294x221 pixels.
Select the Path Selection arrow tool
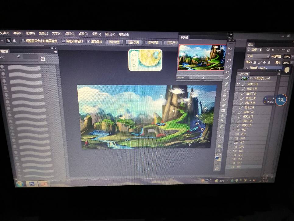point(221,136)
